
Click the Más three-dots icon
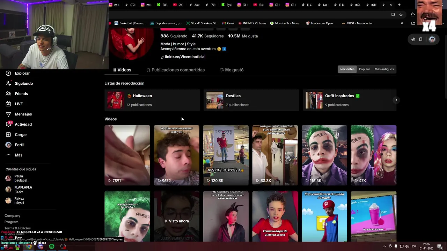click(x=8, y=155)
